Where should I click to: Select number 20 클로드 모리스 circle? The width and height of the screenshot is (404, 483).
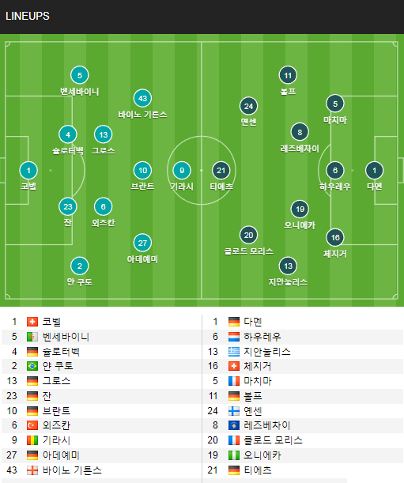249,236
